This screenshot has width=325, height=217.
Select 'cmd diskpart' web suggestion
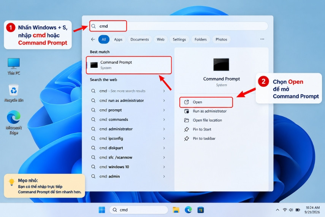click(128, 148)
